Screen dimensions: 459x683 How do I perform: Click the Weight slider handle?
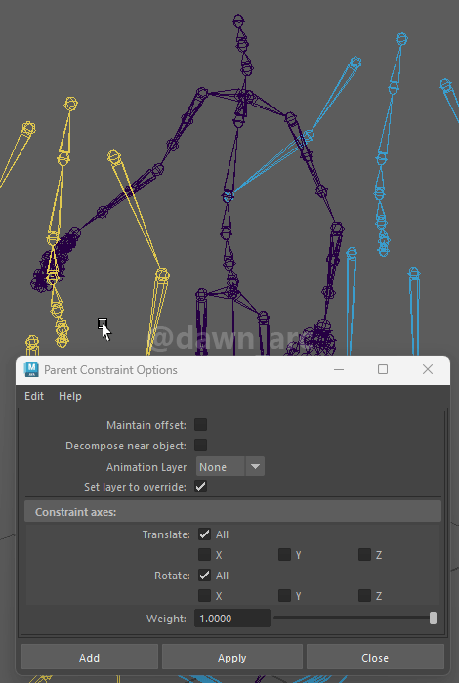(x=433, y=619)
